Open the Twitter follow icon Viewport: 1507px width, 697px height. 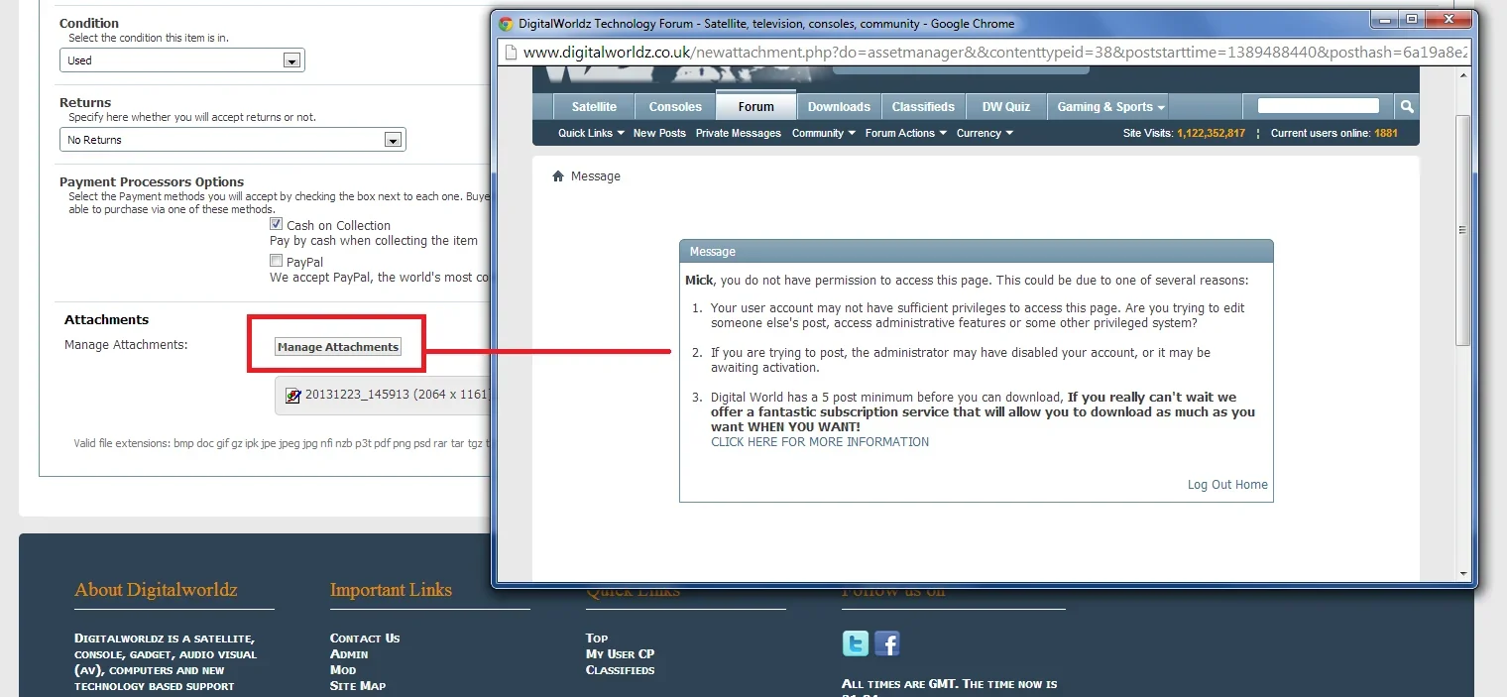coord(856,644)
